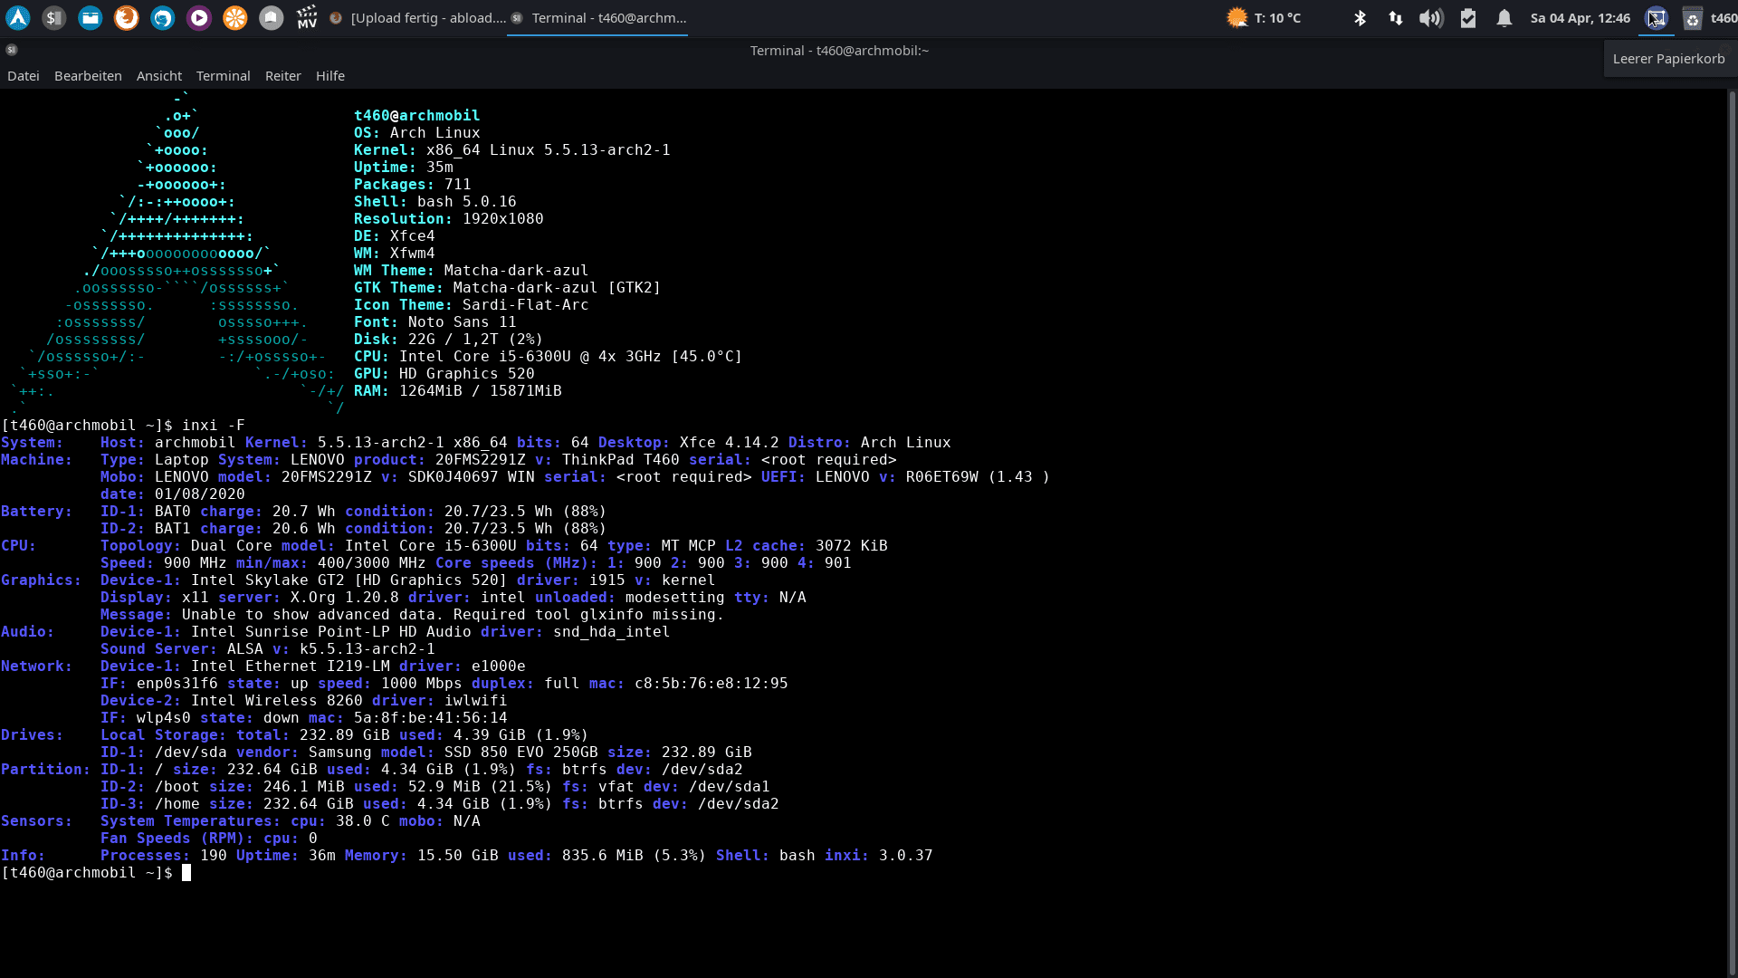Open the battery power manager icon
Viewport: 1738px width, 978px height.
click(x=1468, y=18)
